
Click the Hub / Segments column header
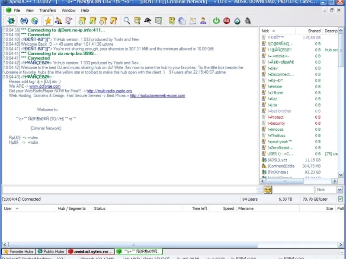point(74,208)
